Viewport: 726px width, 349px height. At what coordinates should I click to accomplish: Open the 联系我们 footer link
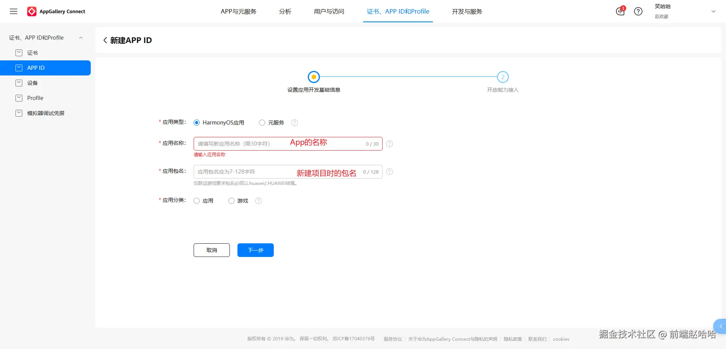(537, 339)
